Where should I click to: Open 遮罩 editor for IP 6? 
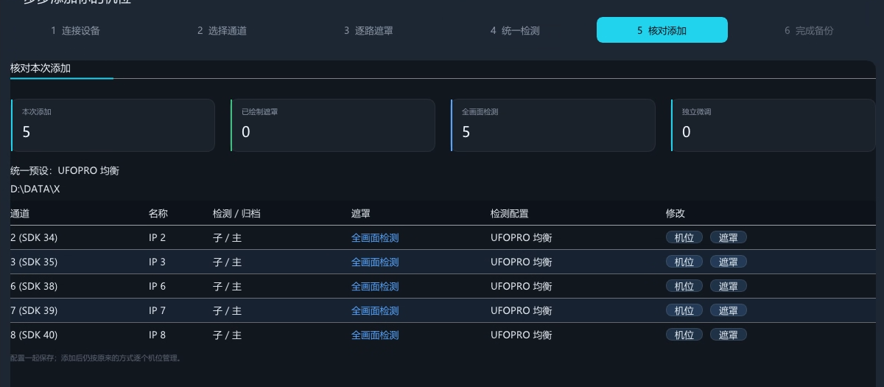click(x=729, y=286)
